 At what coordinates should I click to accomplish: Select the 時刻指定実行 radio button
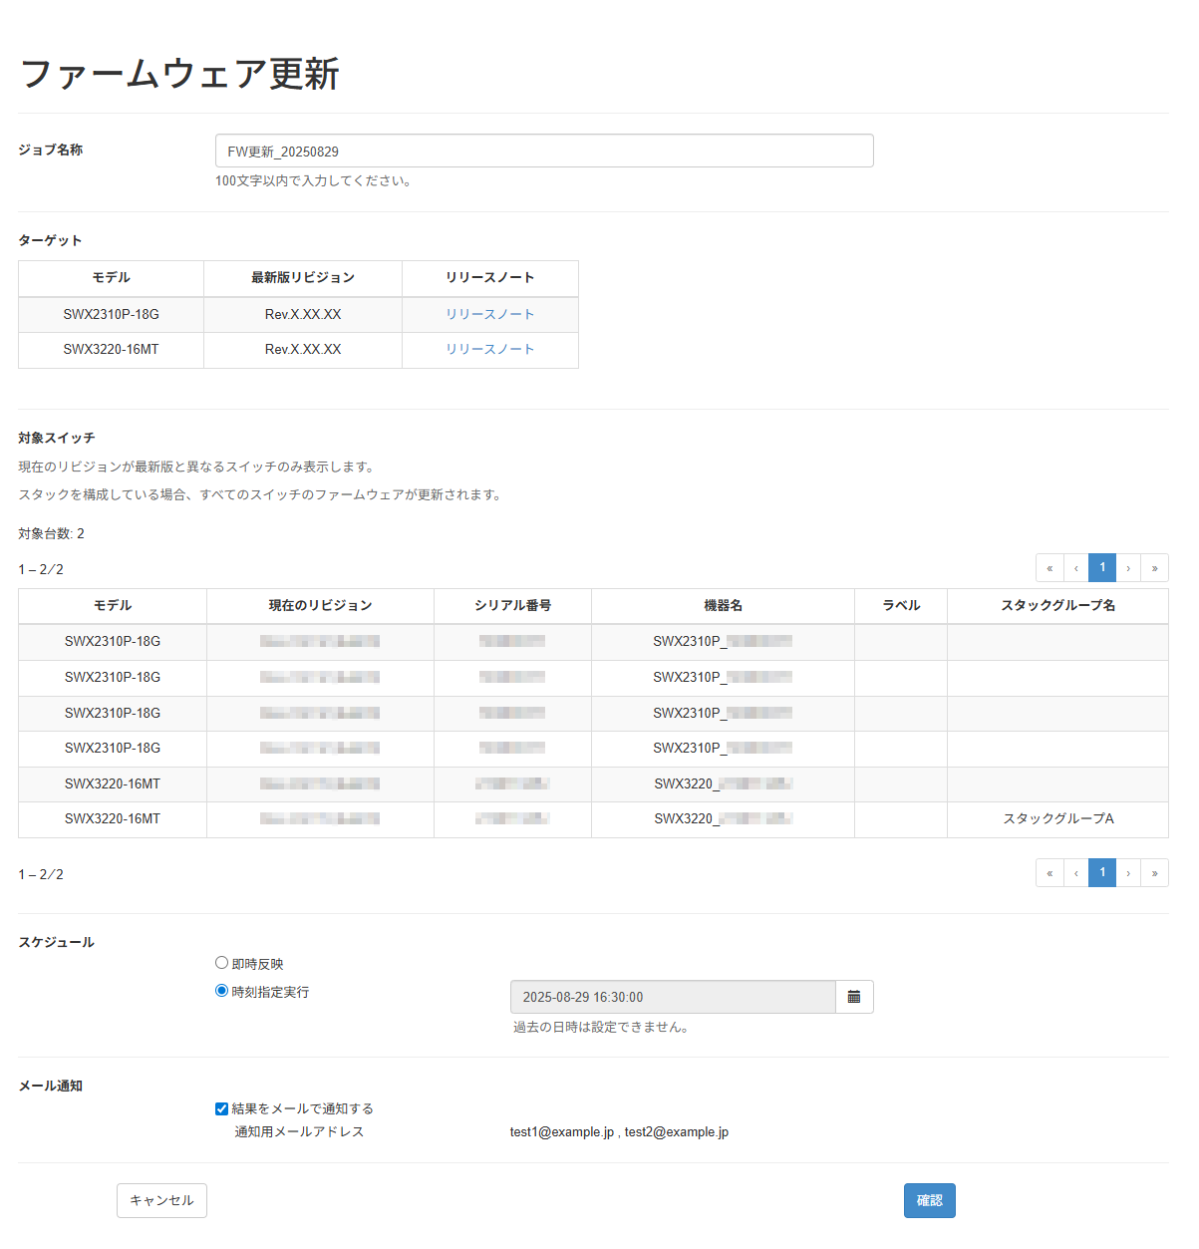(x=221, y=990)
